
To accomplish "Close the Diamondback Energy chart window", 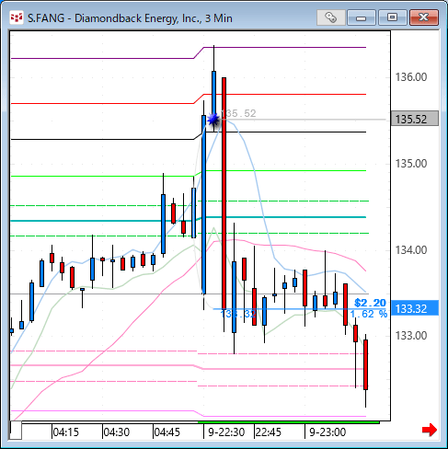I will tap(424, 17).
